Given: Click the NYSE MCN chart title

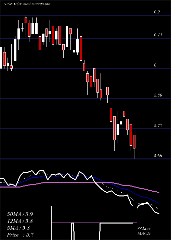Looking at the screenshot, I should pyautogui.click(x=27, y=4).
